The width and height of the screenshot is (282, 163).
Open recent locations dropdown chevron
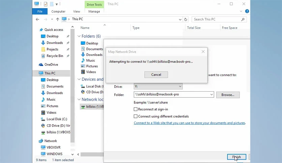52,19
